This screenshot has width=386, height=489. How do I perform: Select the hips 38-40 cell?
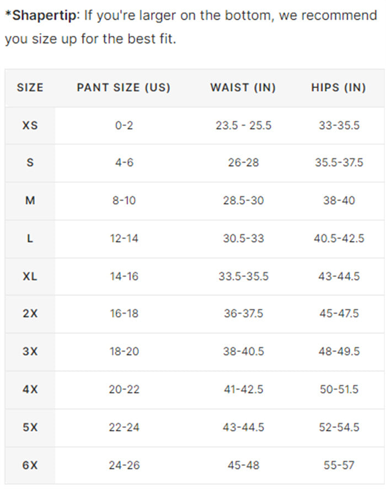click(x=339, y=201)
